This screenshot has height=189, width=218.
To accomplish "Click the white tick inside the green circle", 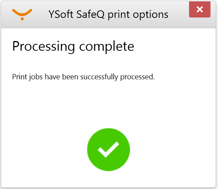I will click(108, 149).
